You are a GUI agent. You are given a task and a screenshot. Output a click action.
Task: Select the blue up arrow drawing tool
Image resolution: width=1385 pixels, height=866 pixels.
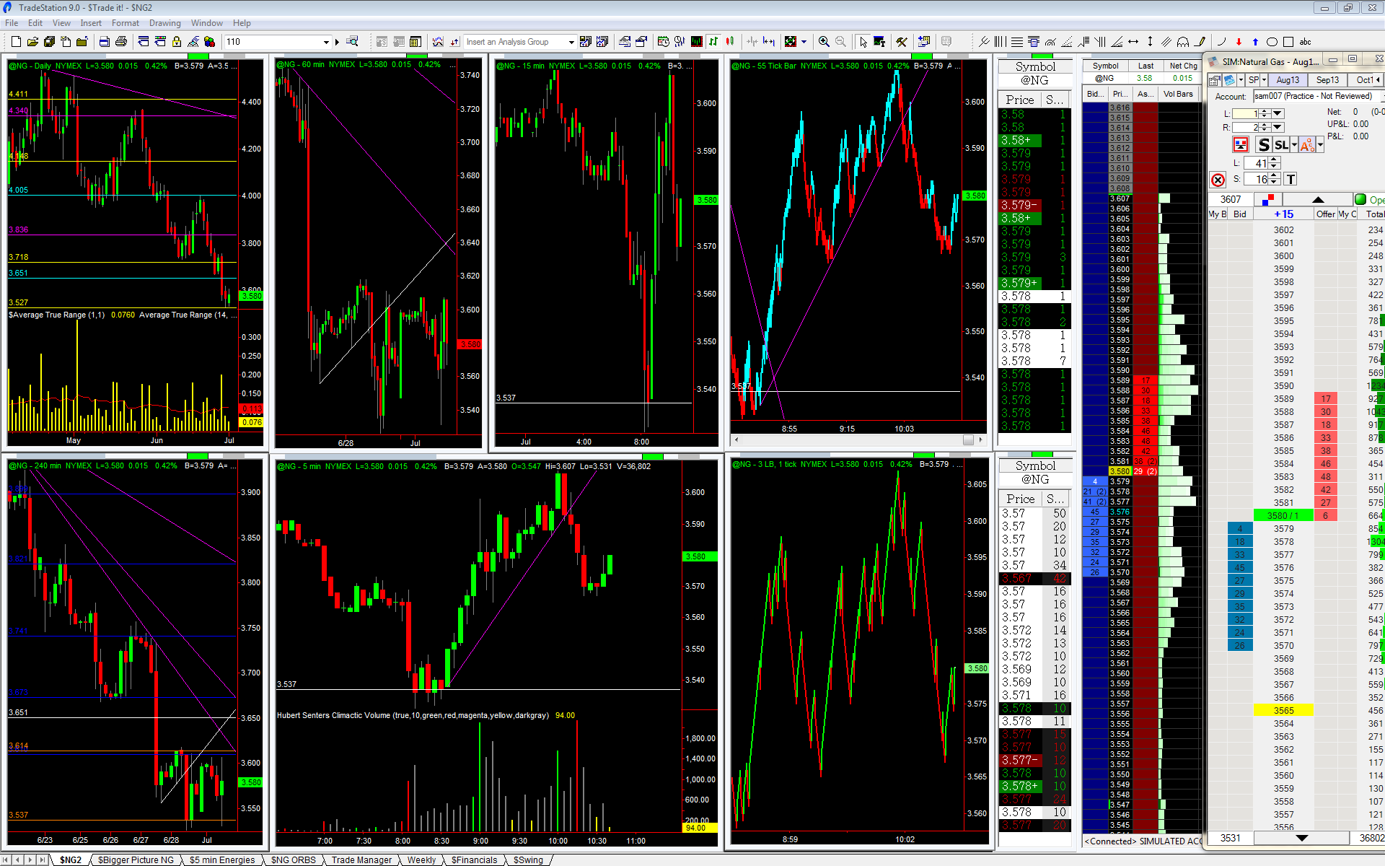(x=1255, y=42)
